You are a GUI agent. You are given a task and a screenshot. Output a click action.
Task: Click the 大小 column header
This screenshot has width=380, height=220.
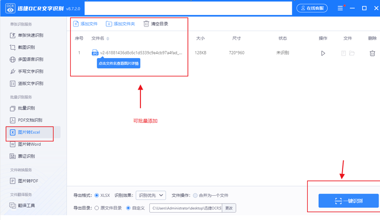pyautogui.click(x=201, y=39)
